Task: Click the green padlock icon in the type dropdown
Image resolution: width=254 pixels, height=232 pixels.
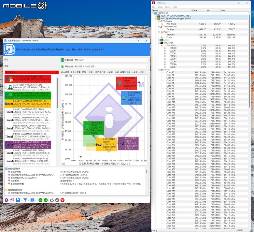Action: coord(63,66)
